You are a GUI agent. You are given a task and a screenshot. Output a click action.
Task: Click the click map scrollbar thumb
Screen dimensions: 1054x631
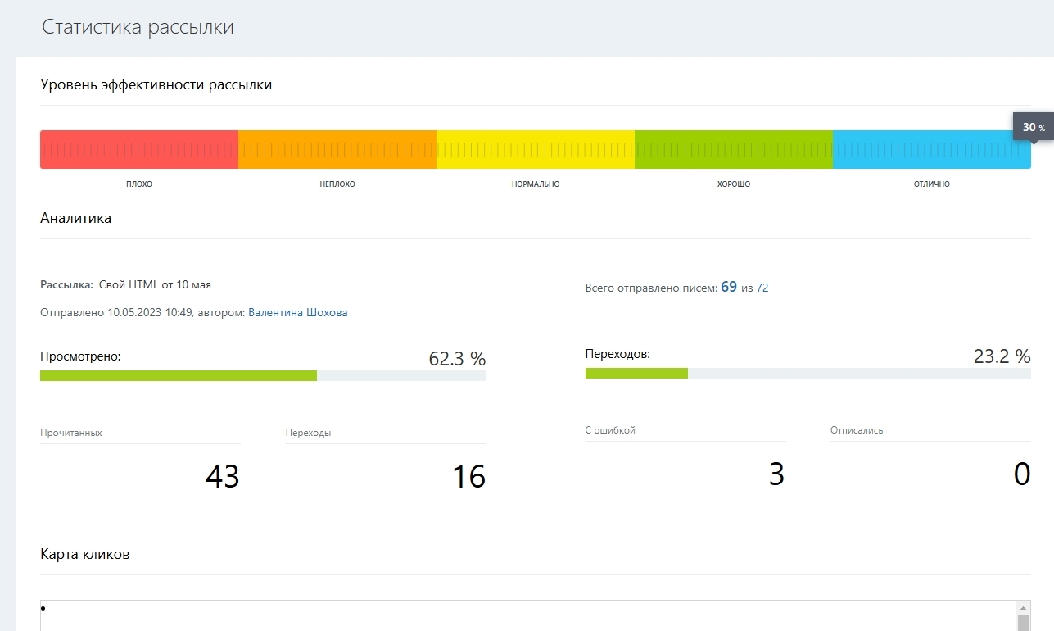tap(1024, 623)
